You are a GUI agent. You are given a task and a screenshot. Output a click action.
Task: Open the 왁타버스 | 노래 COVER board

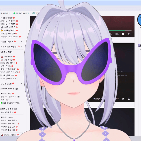coord(10,37)
